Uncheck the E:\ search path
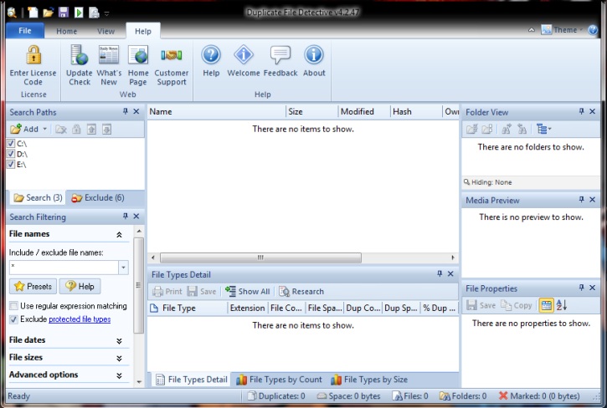Viewport: 607px width, 408px height. click(11, 165)
